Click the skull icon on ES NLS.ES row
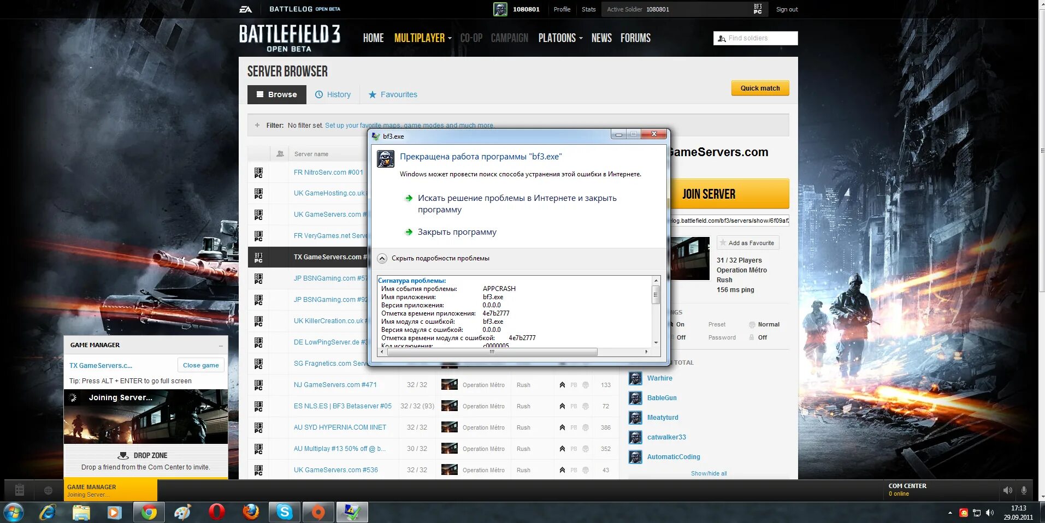1045x523 pixels. [x=586, y=406]
